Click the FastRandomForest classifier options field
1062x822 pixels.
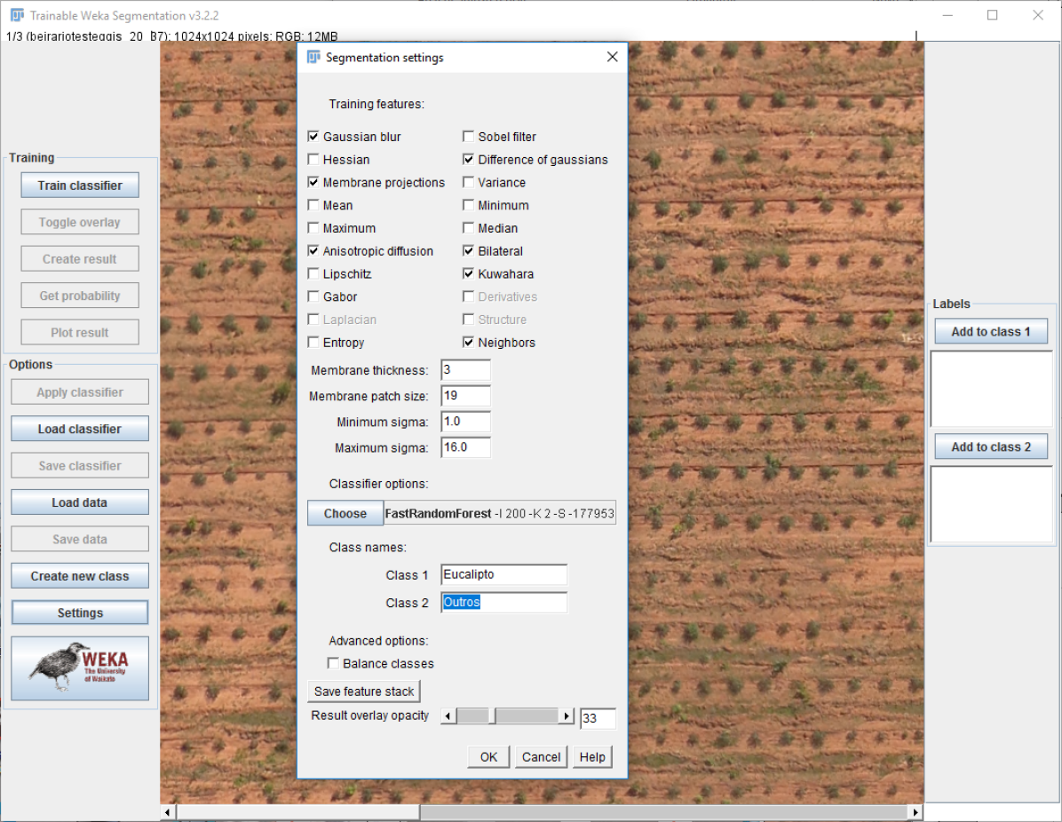[x=499, y=513]
